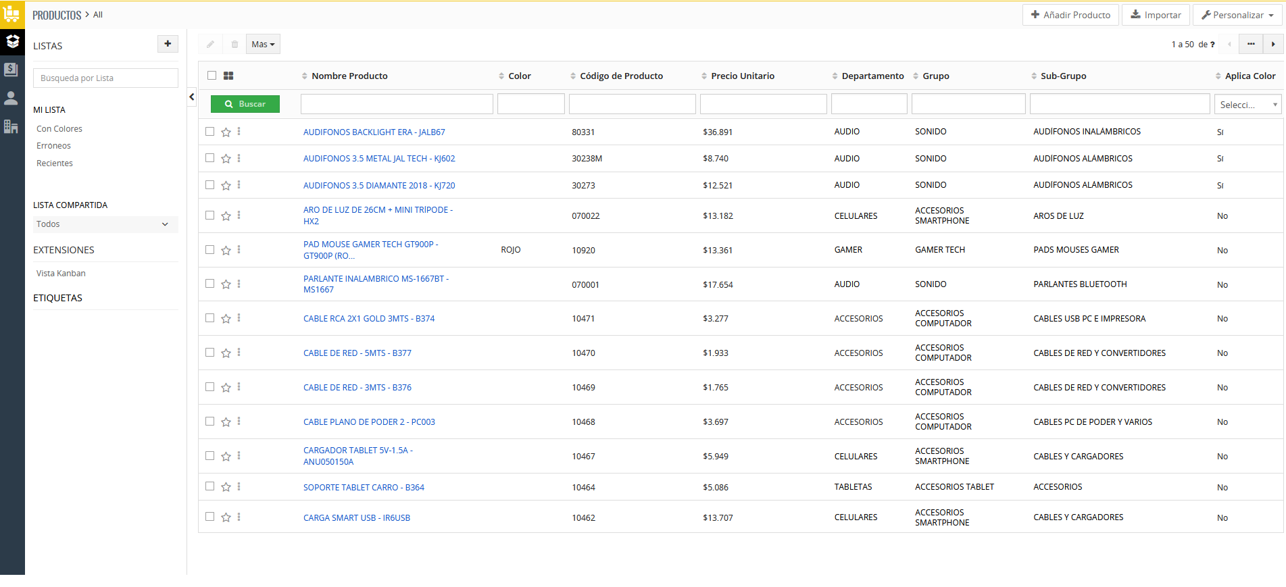Open row actions for AUDIFONOS 3.5 DIAMANTE 2018

pyautogui.click(x=239, y=185)
